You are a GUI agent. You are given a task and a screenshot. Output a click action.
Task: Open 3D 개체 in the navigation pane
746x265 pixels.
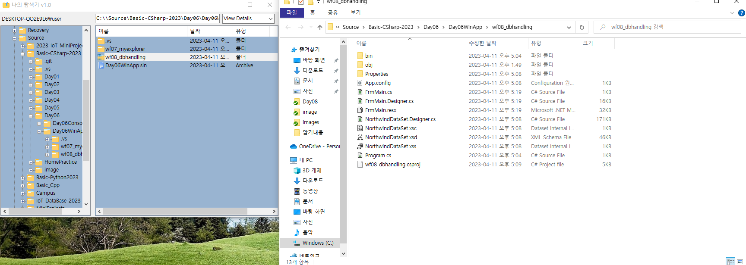coord(307,171)
